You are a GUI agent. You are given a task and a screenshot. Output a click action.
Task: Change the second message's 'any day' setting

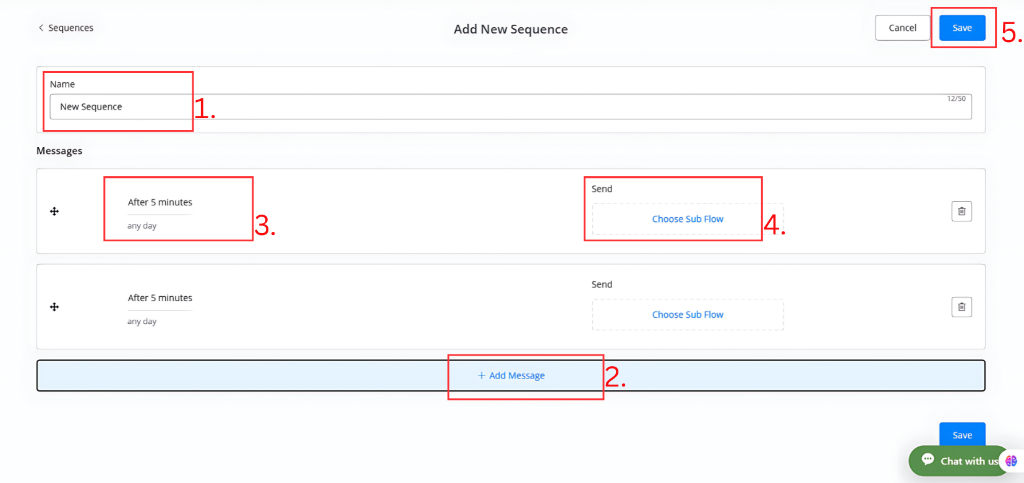click(x=142, y=322)
